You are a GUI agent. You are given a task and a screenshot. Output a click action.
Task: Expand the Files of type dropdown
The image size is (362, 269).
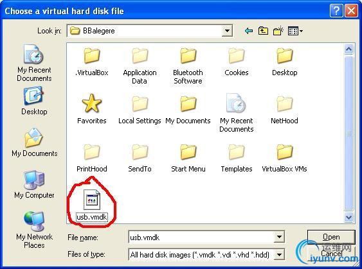point(279,254)
